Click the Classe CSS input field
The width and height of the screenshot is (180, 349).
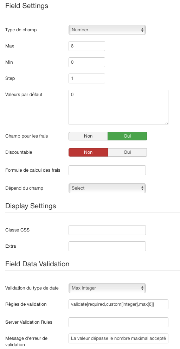(107, 230)
